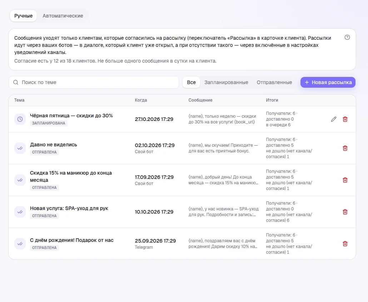The image size is (368, 302).
Task: Delete the Чёрная пятница mailing
Action: click(345, 119)
